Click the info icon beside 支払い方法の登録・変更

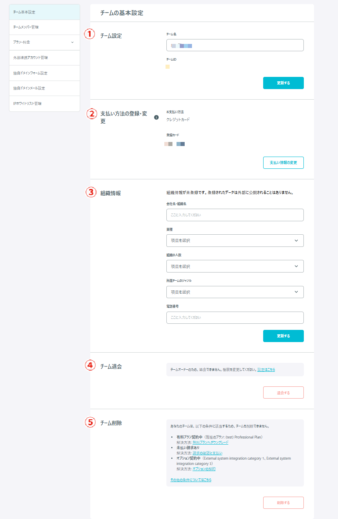tap(156, 118)
